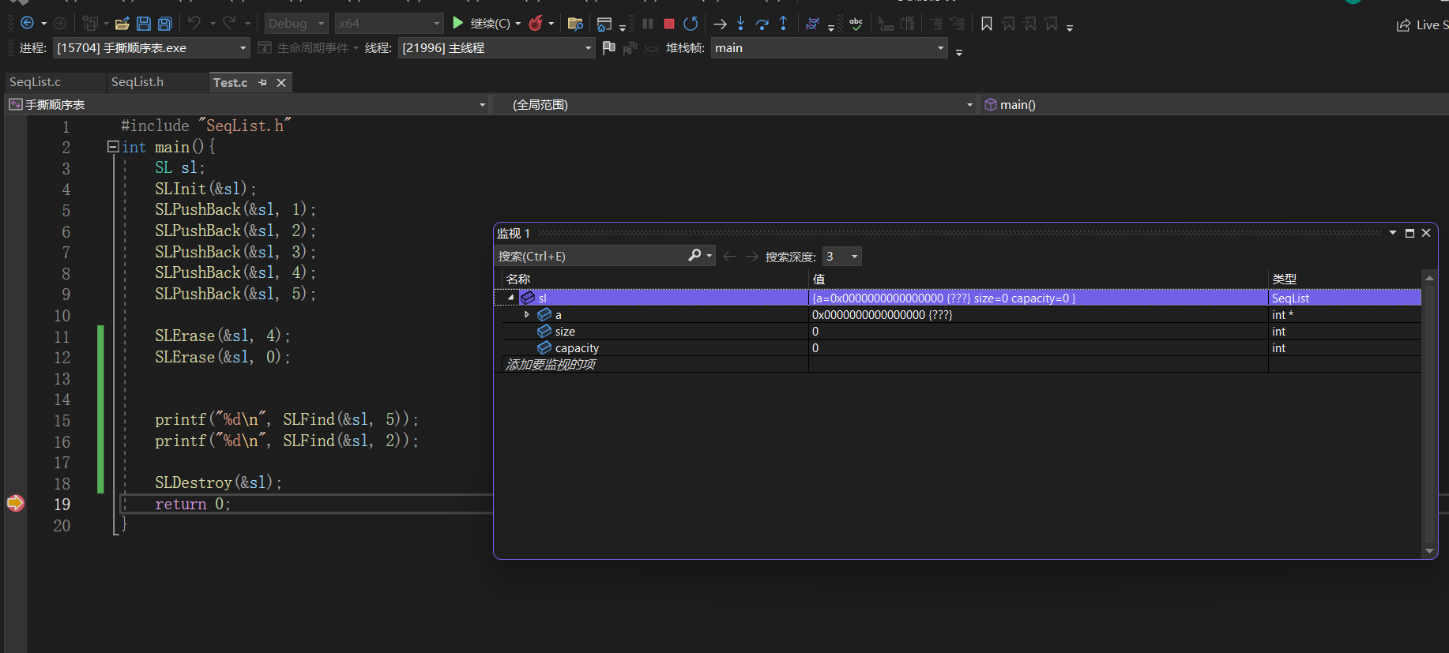Image resolution: width=1449 pixels, height=653 pixels.
Task: Click the abc spell checker icon
Action: (x=856, y=24)
